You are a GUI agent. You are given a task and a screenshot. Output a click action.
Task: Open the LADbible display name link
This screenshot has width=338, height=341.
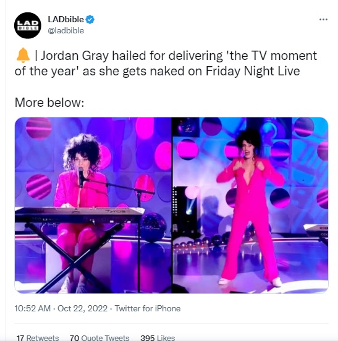(65, 19)
